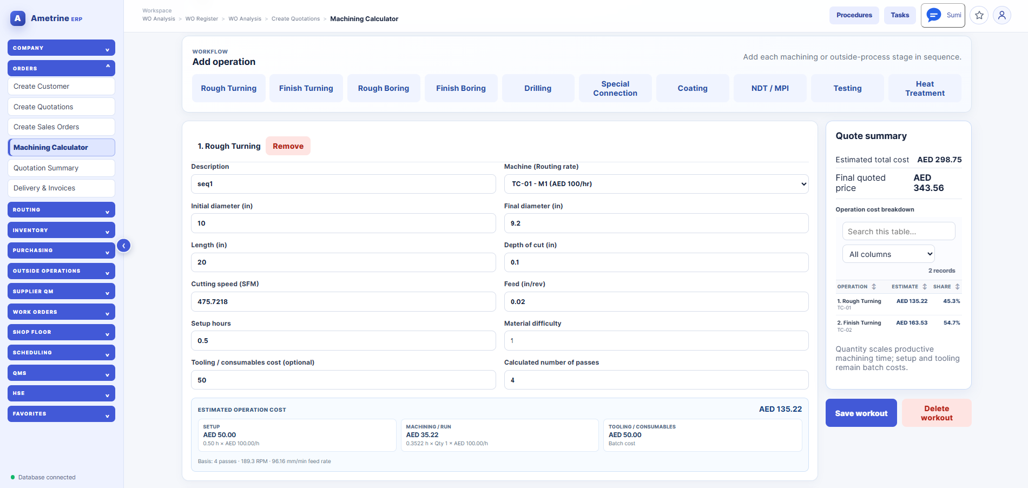Click the Tooling / consumables cost field
Viewport: 1028px width, 488px height.
pyautogui.click(x=344, y=380)
